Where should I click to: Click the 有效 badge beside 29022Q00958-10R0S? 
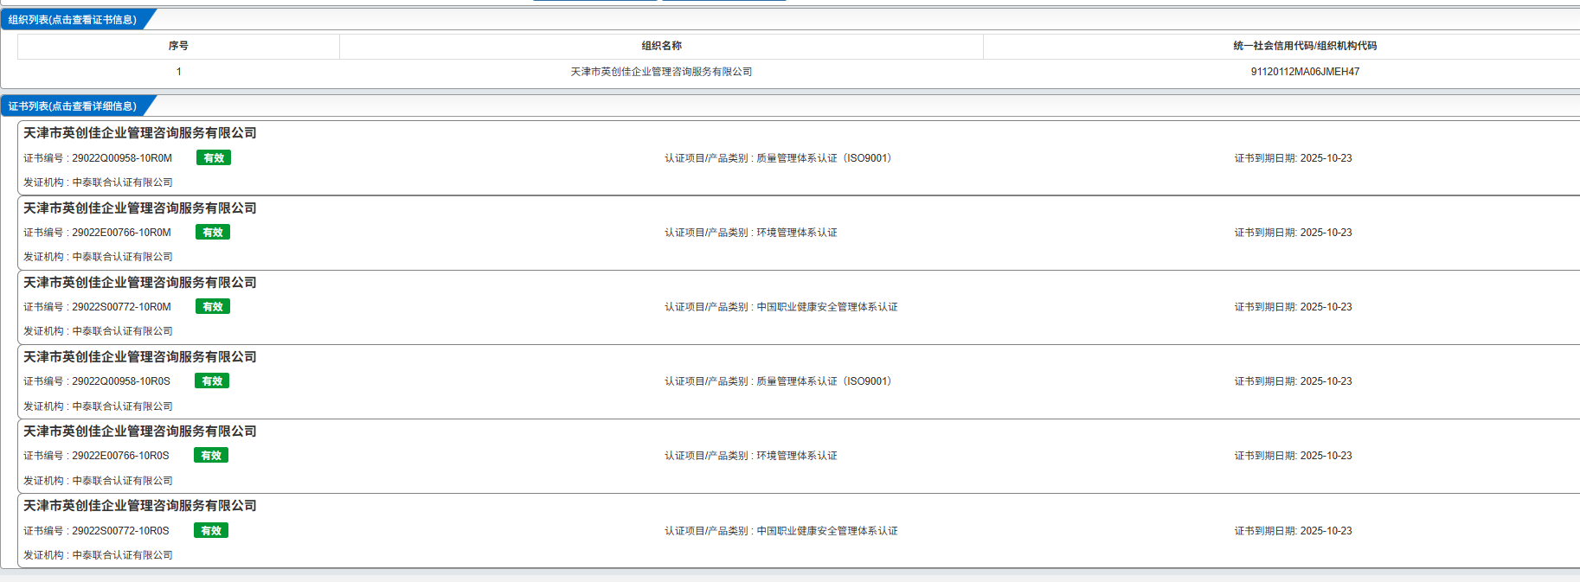tap(212, 381)
